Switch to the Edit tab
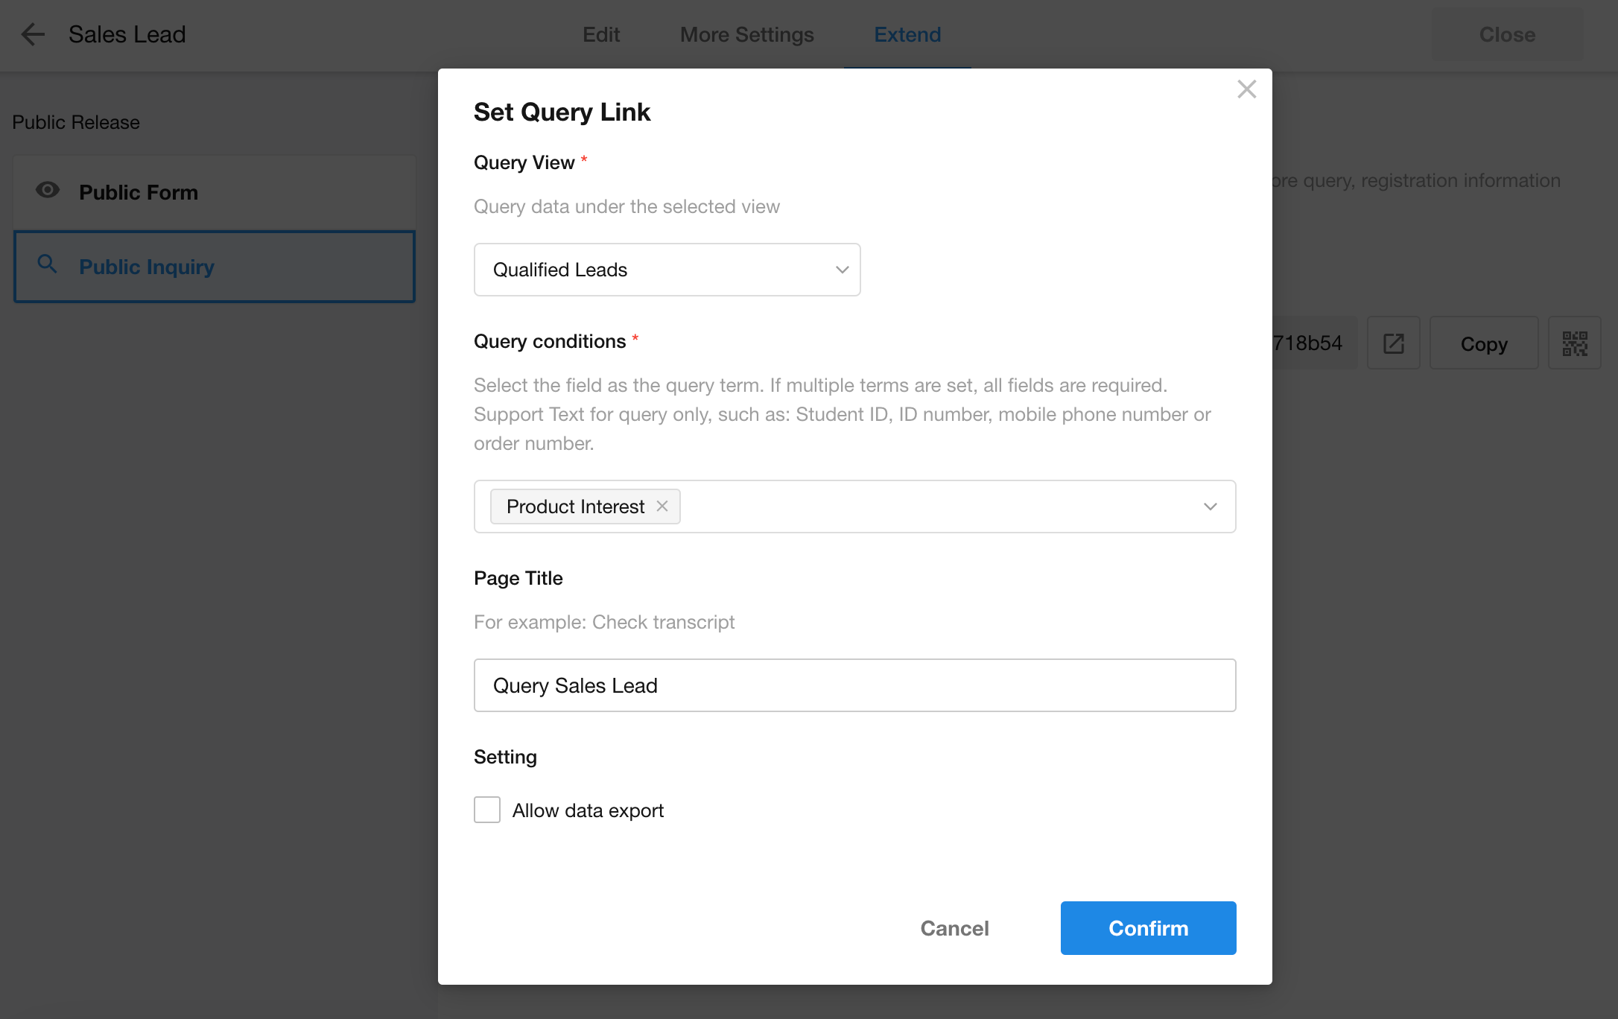Image resolution: width=1618 pixels, height=1019 pixels. [x=600, y=34]
